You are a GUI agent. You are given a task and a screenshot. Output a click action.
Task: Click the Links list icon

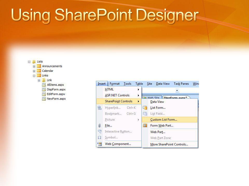pyautogui.click(x=39, y=75)
